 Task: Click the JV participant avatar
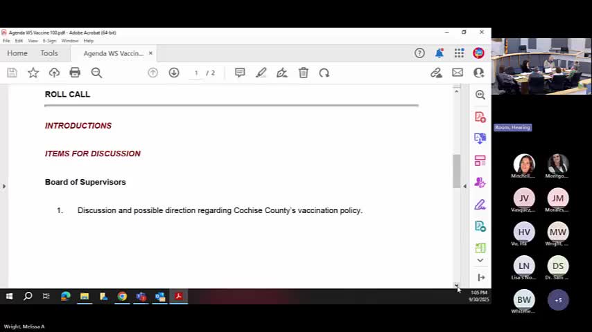click(524, 199)
